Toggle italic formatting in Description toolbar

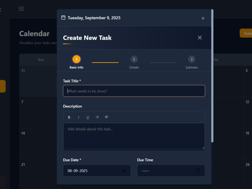pos(78,117)
